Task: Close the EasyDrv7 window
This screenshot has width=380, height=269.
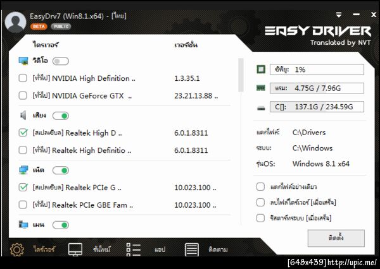Action: (x=374, y=15)
